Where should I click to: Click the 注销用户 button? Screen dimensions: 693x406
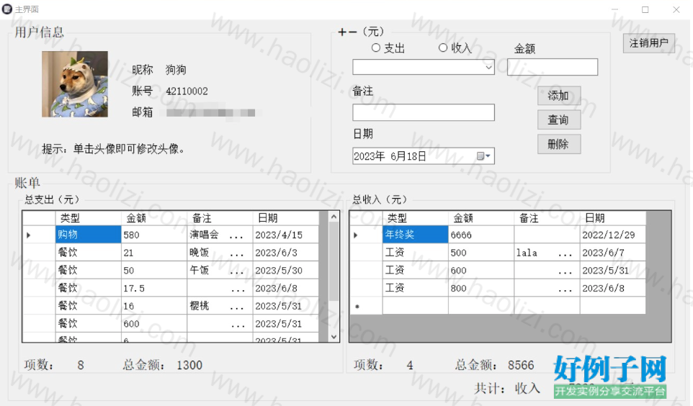coord(649,43)
